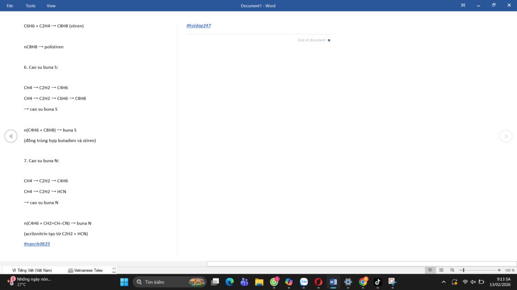The width and height of the screenshot is (517, 290).
Task: Click line 'CH4 → C2H2 → HCN'
Action: pos(45,191)
